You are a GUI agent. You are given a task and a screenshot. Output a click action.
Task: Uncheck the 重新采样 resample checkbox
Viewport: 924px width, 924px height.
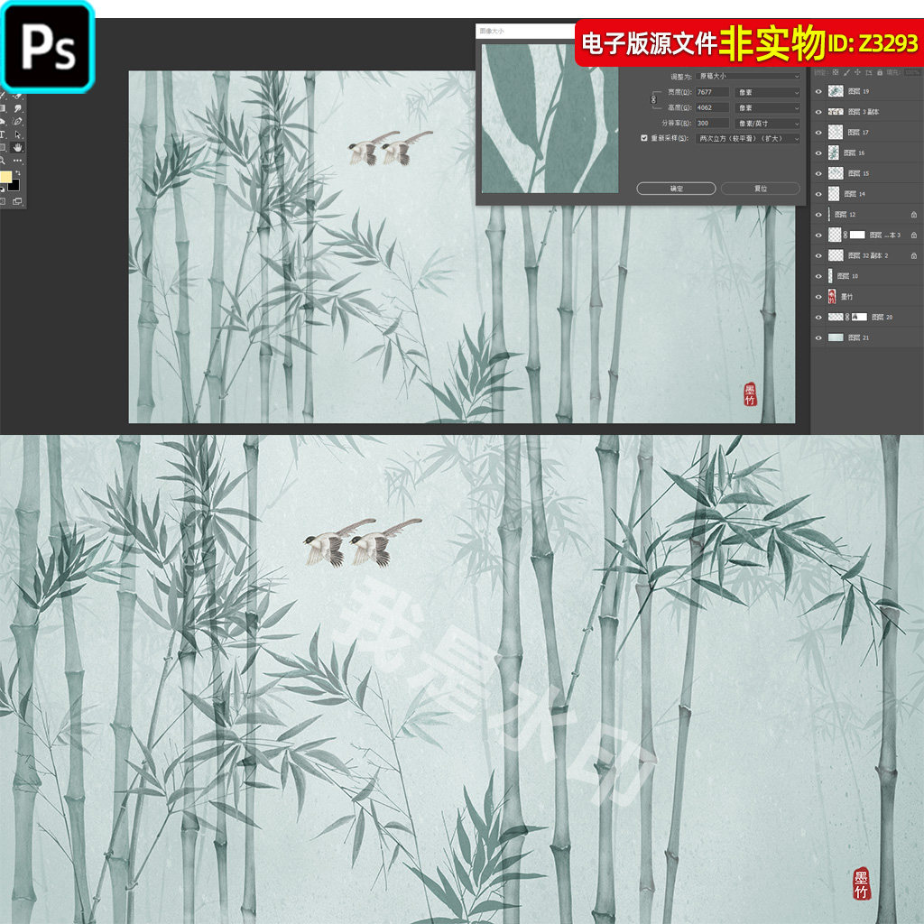644,138
